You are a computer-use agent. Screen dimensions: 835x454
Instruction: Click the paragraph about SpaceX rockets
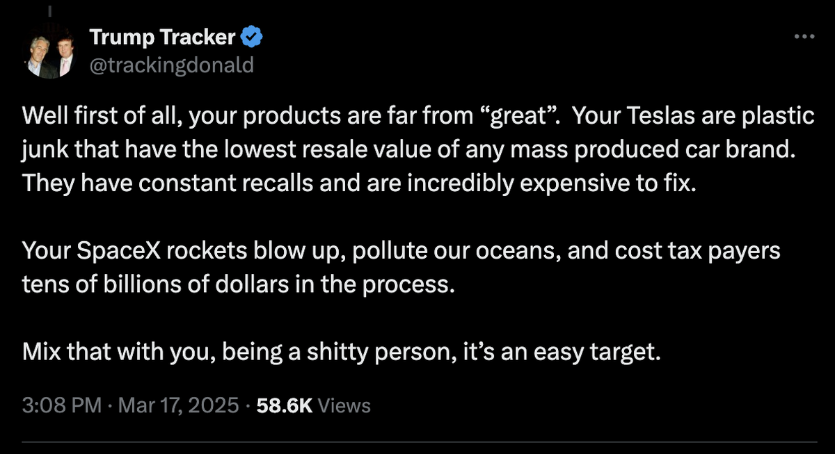pos(401,268)
